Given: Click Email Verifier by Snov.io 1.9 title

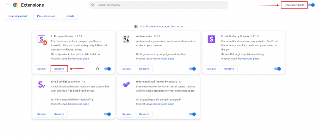Looking at the screenshot, I should 68,82.
